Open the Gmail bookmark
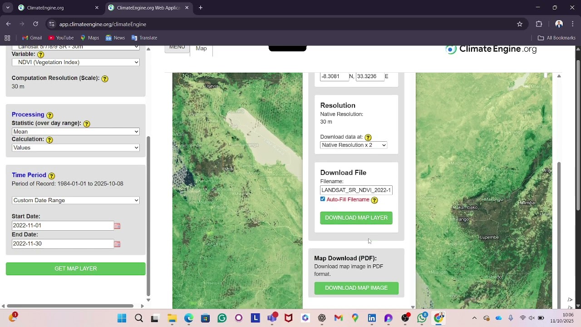Viewport: 581px width, 327px height. coord(32,38)
